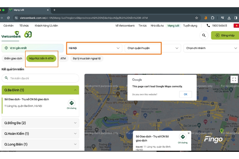Expand the Q.Hoàn Kiếm (1) section

(x=40, y=134)
